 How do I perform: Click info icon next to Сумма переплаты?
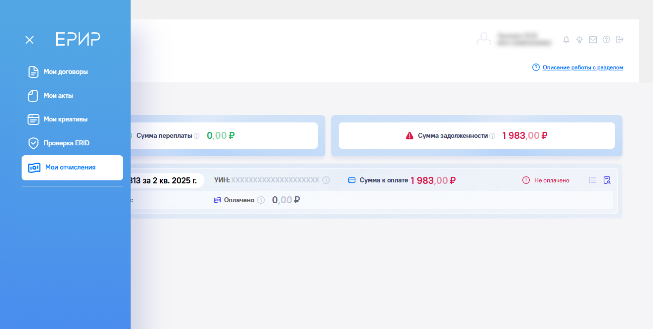pyautogui.click(x=196, y=136)
